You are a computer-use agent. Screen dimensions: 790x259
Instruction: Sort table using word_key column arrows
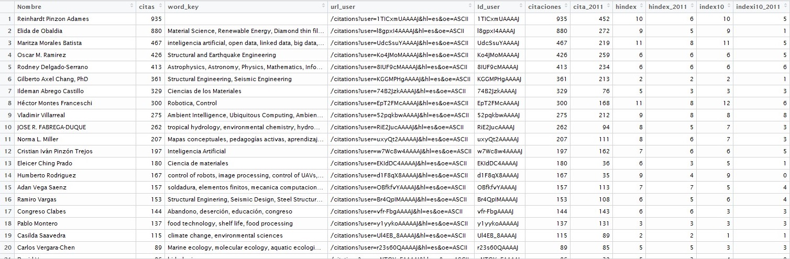click(x=323, y=7)
